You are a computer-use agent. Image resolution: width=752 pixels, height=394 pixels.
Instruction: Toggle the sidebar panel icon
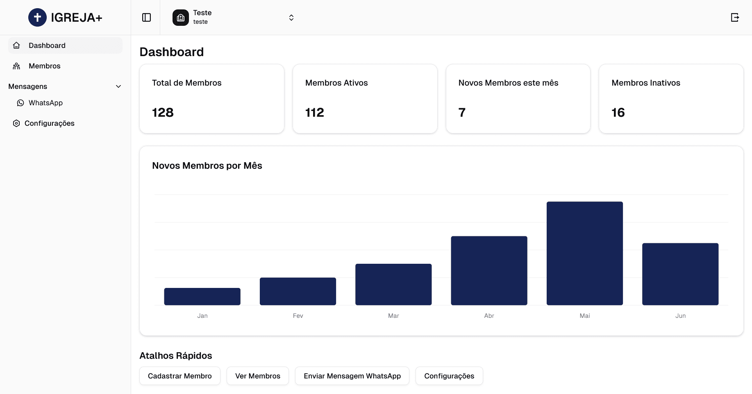pos(146,18)
